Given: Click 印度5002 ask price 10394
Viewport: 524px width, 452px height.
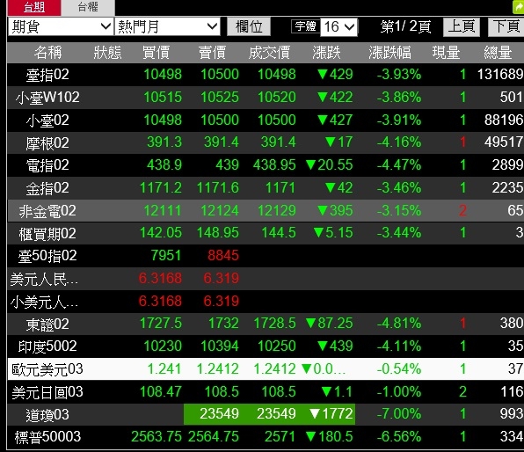Looking at the screenshot, I should [220, 346].
